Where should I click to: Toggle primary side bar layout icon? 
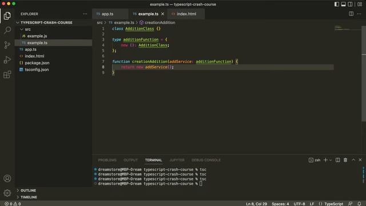[337, 4]
